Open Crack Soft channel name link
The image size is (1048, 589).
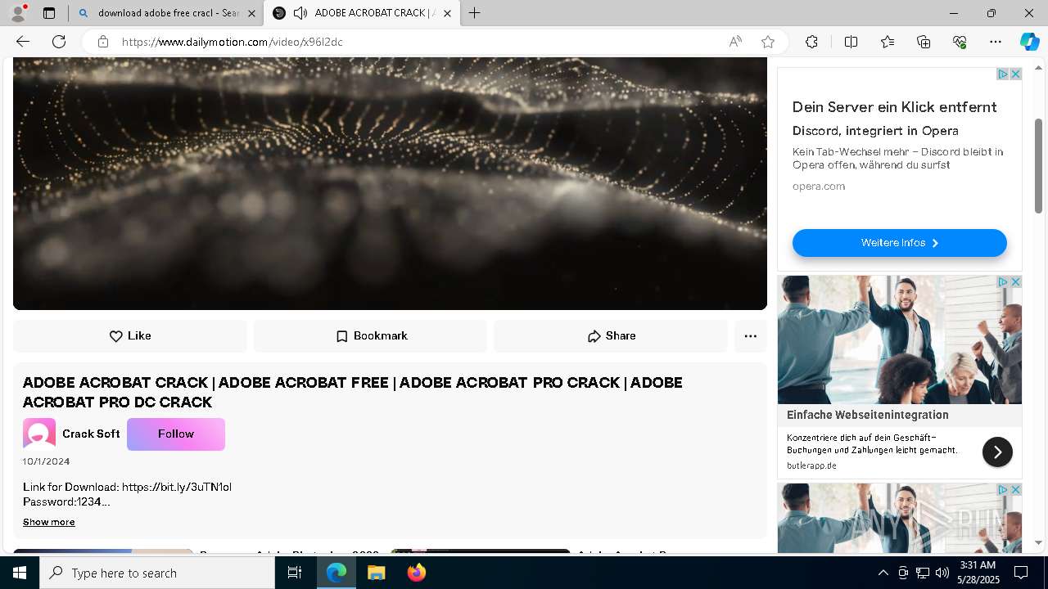tap(91, 434)
